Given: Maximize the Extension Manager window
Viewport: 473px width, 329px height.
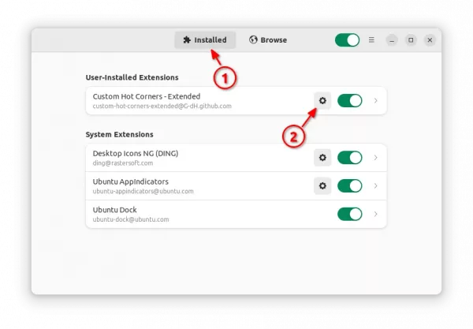Looking at the screenshot, I should tap(411, 39).
